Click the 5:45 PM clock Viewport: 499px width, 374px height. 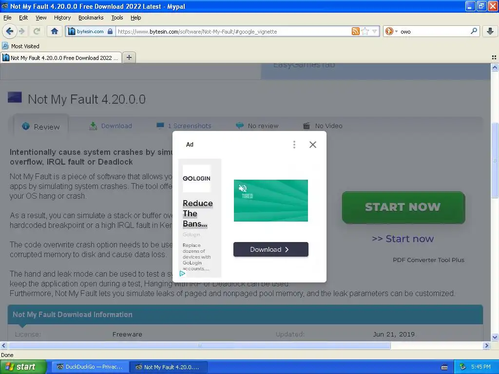coord(481,367)
